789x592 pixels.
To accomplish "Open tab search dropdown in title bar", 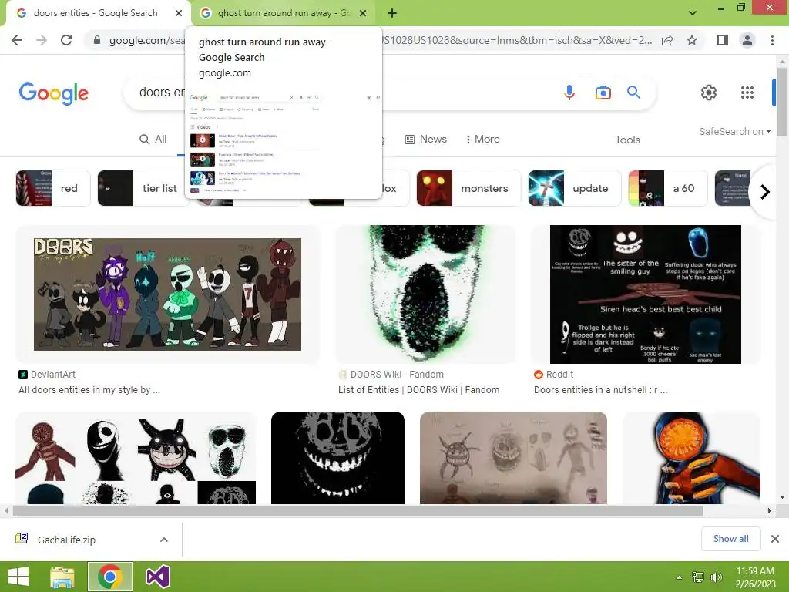I will click(693, 13).
